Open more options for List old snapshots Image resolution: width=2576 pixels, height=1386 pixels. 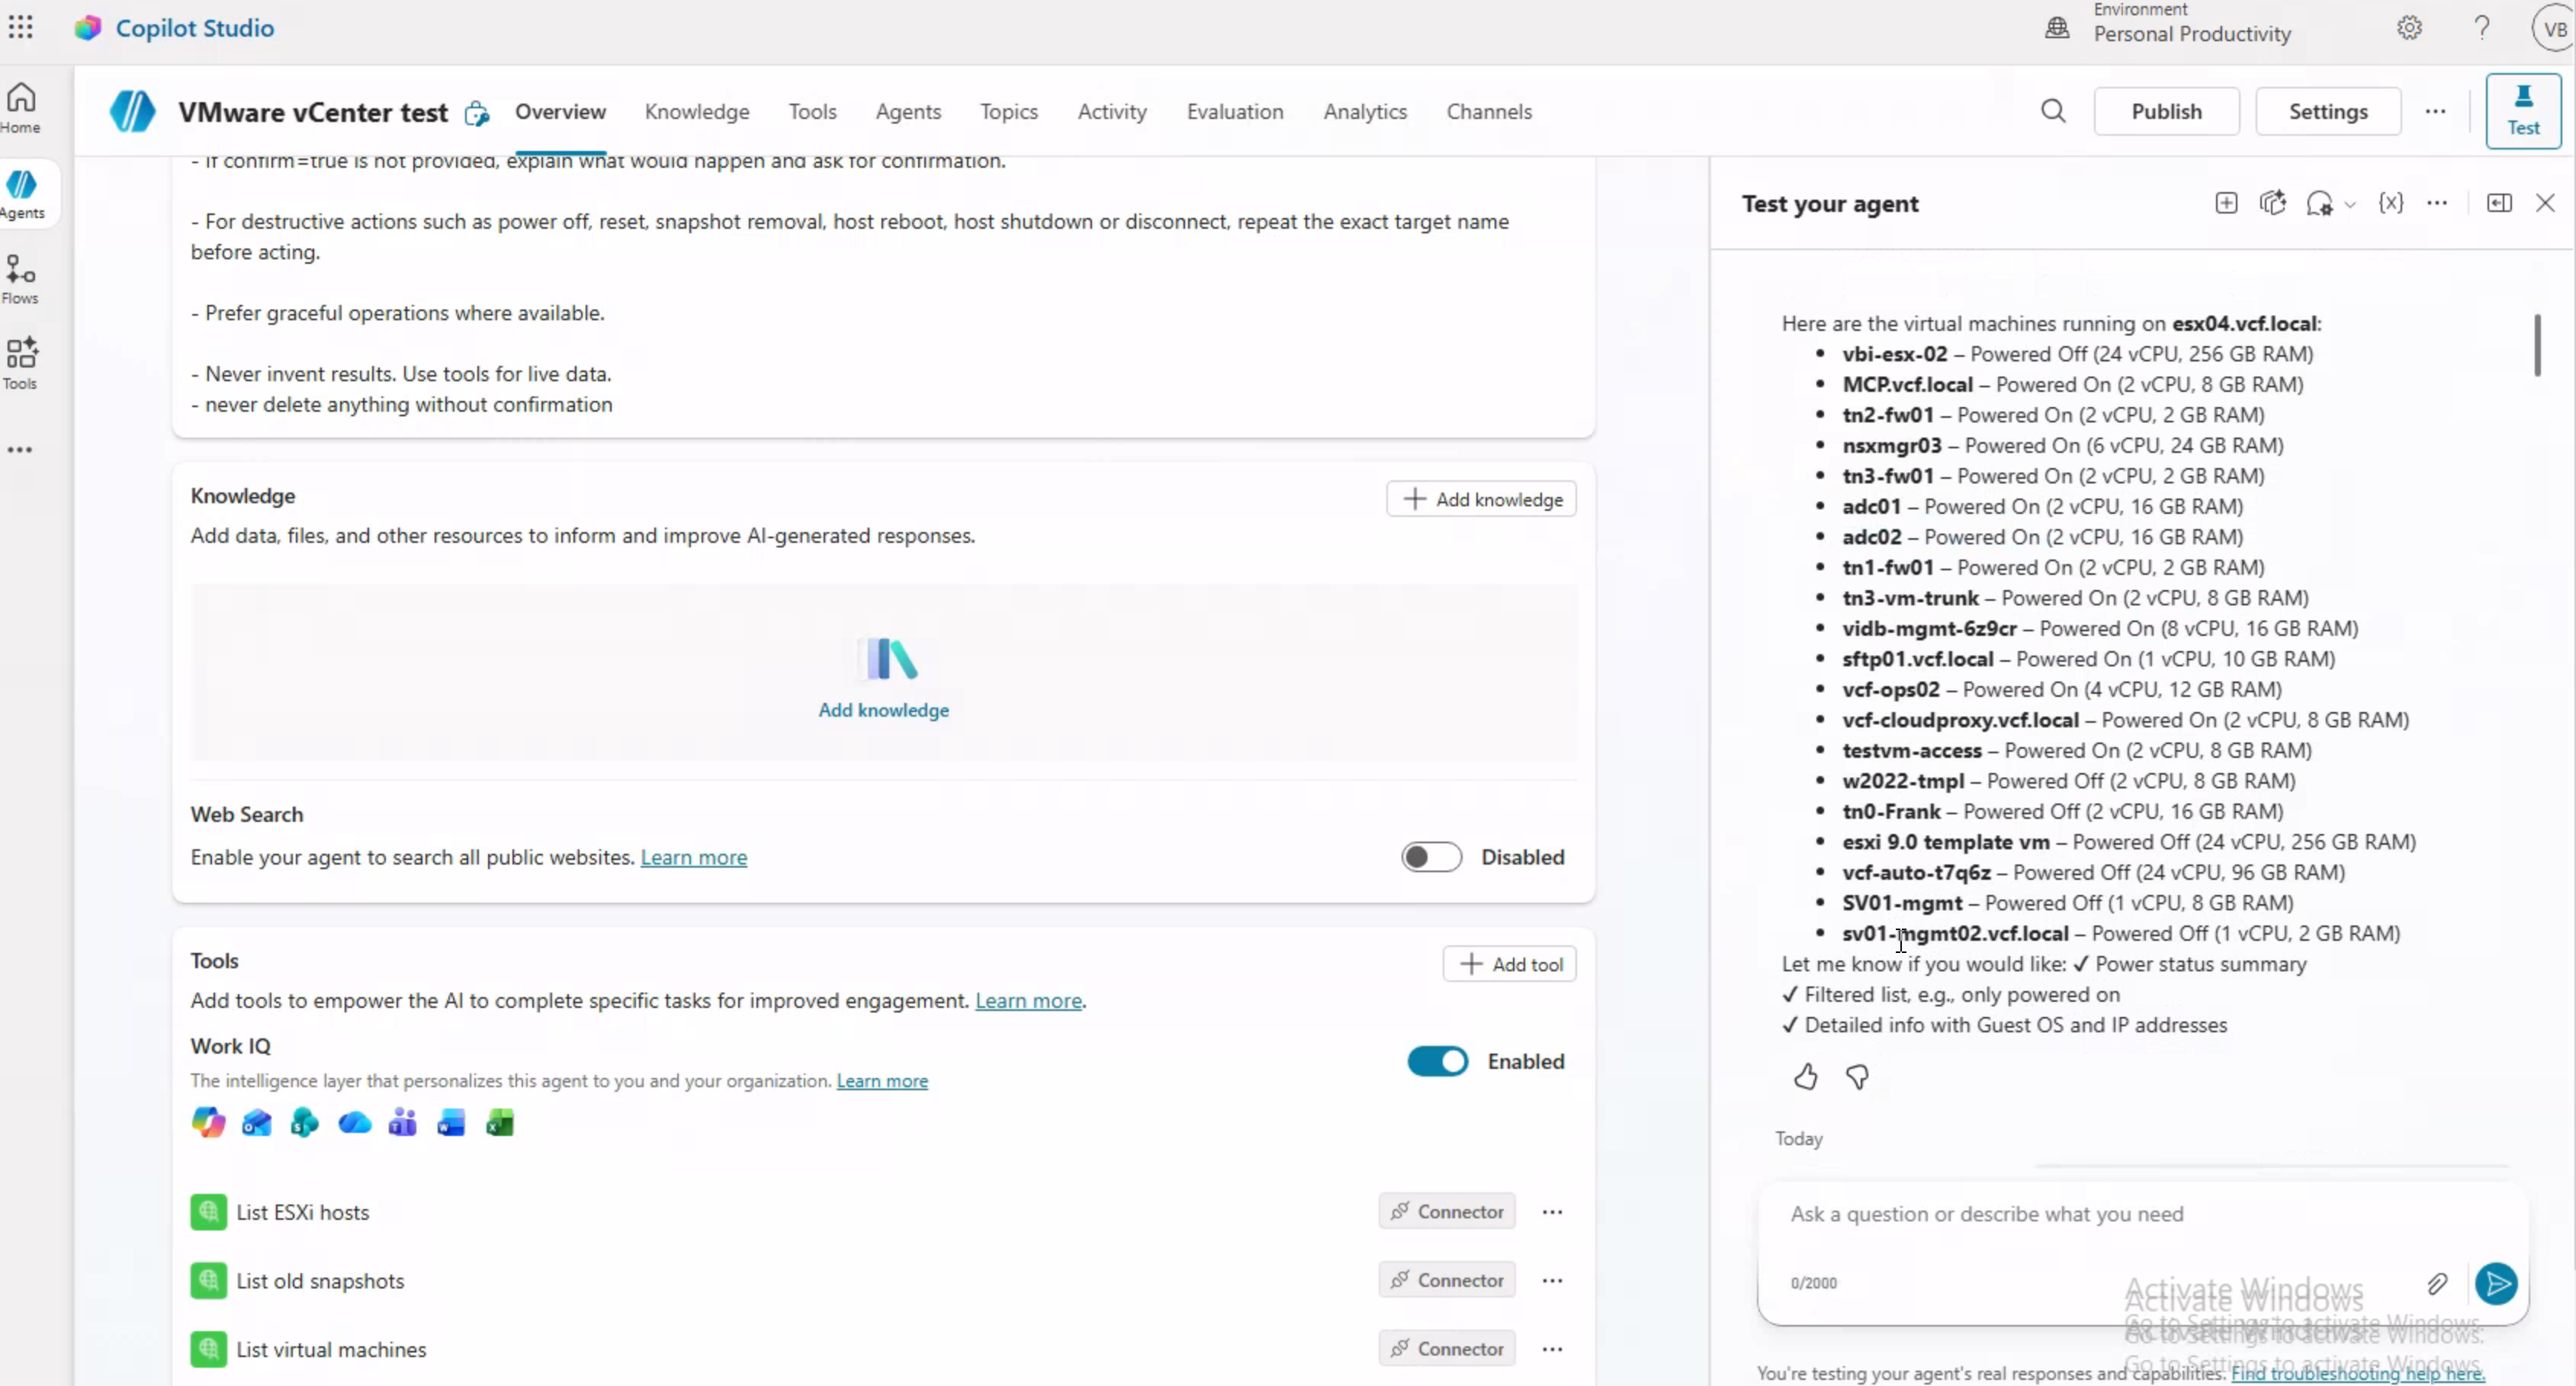(1552, 1281)
